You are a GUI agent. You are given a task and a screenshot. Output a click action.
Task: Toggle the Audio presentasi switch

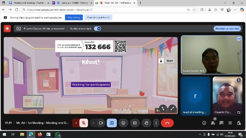pos(97,29)
